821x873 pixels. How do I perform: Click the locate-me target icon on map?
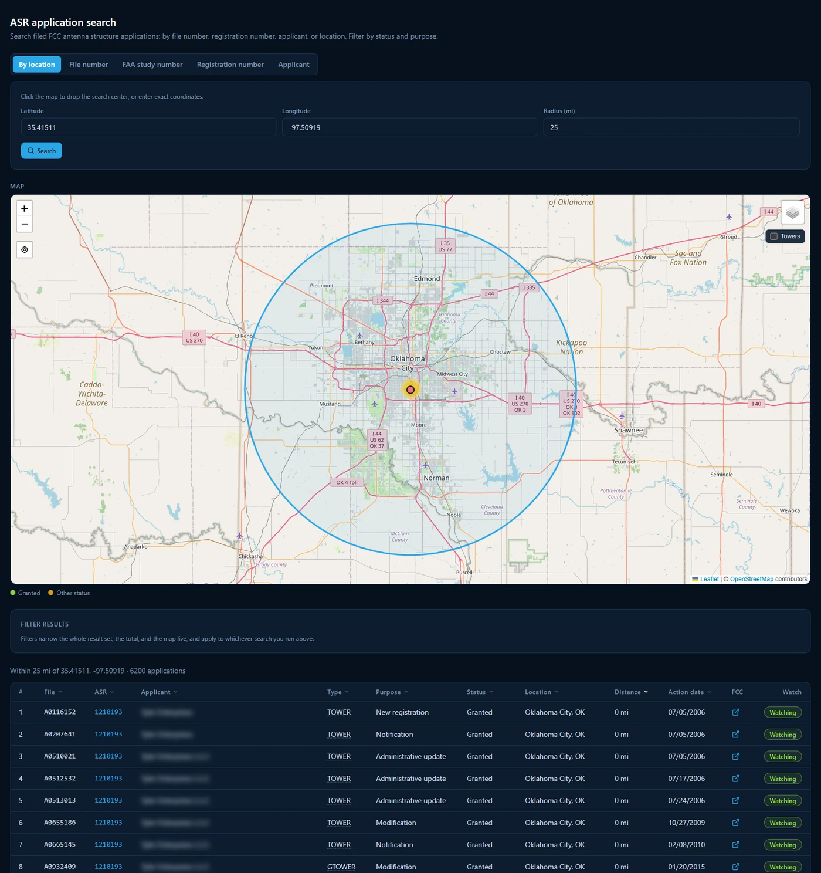point(25,249)
